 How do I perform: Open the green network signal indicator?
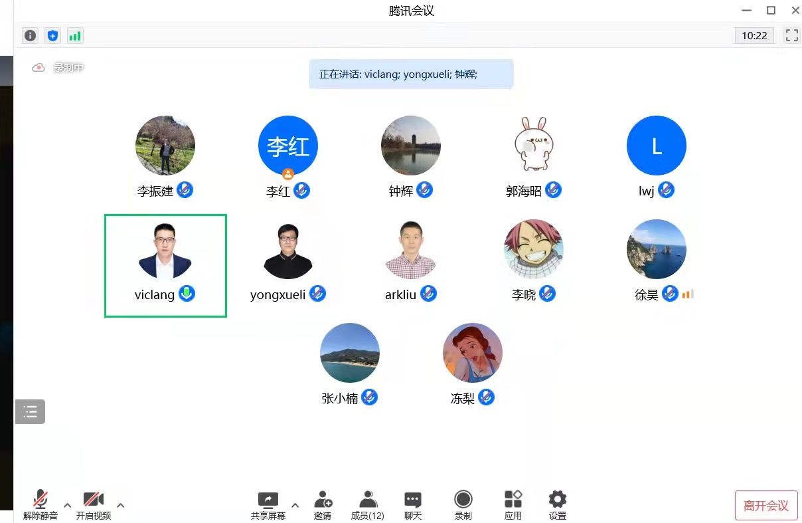[x=74, y=36]
